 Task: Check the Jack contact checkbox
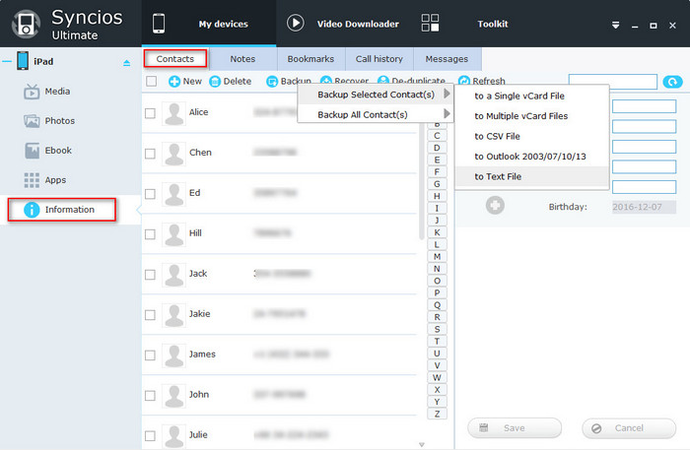pos(150,275)
